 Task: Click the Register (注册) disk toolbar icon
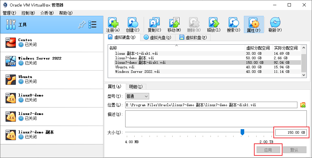point(113,25)
